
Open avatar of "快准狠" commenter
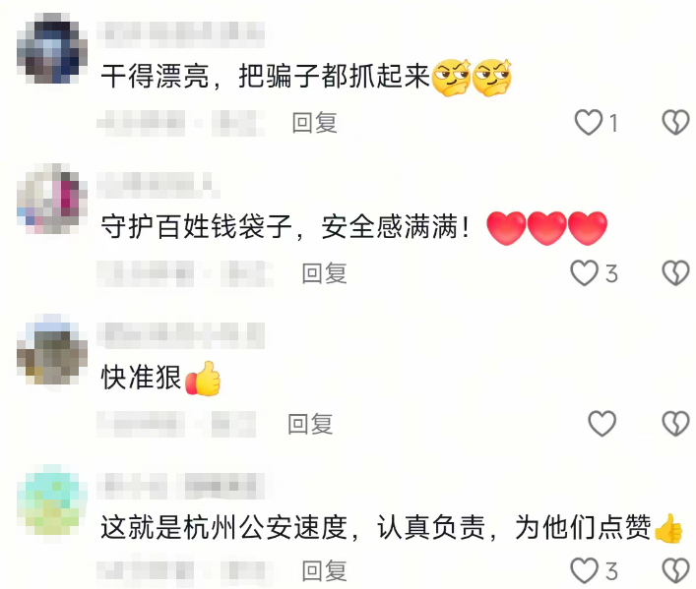click(52, 349)
